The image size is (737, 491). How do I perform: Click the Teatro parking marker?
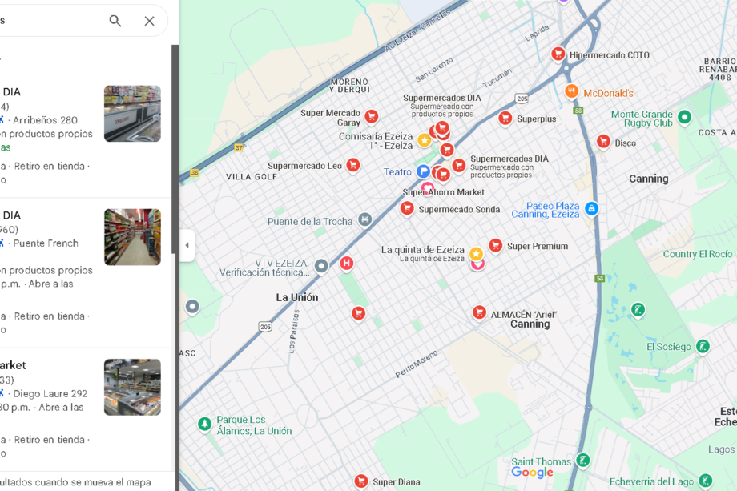(x=423, y=171)
